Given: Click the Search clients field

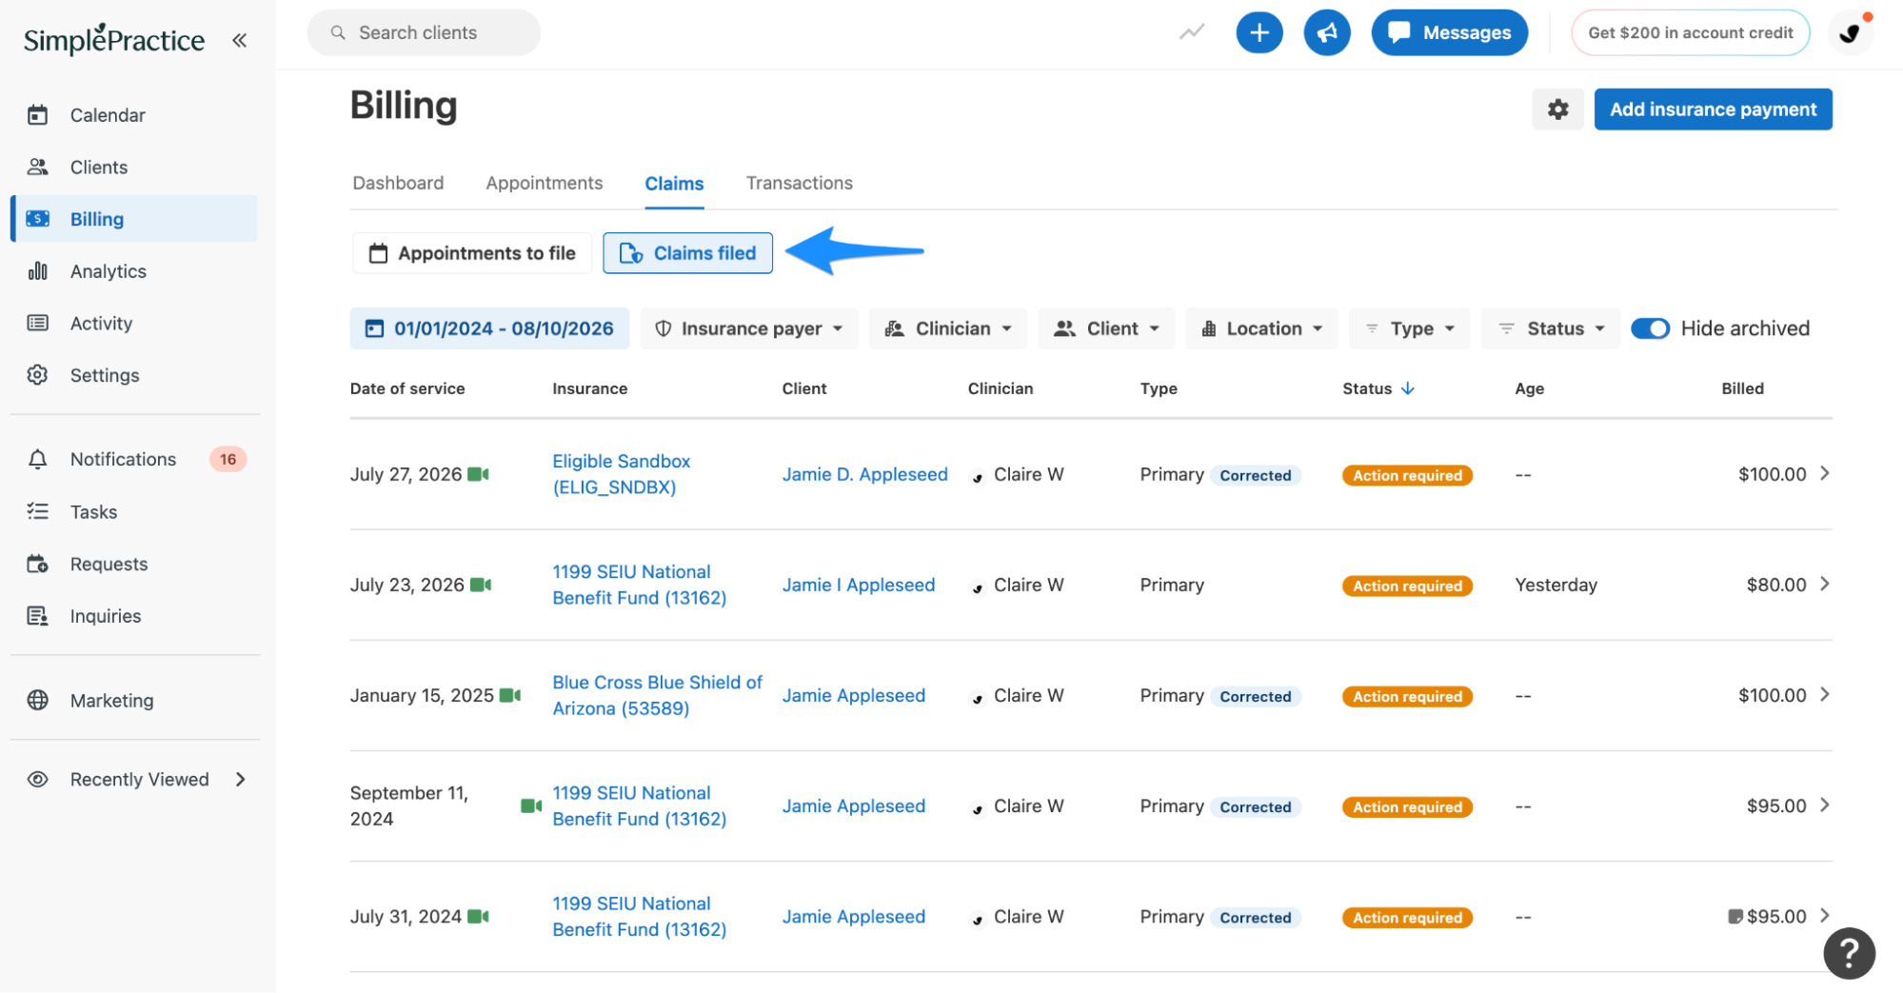Looking at the screenshot, I should (424, 32).
